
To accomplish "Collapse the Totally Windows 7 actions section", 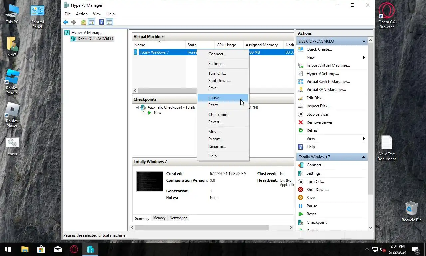I will click(x=364, y=157).
